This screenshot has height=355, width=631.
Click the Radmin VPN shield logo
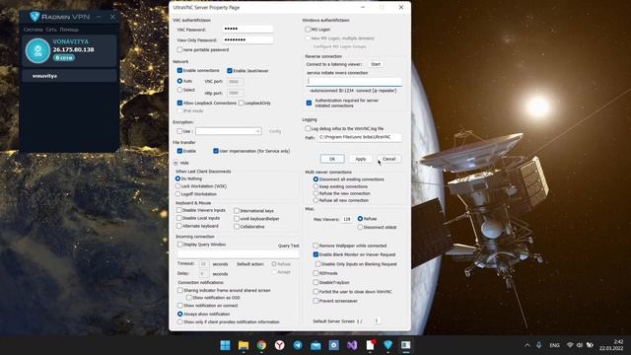click(35, 17)
